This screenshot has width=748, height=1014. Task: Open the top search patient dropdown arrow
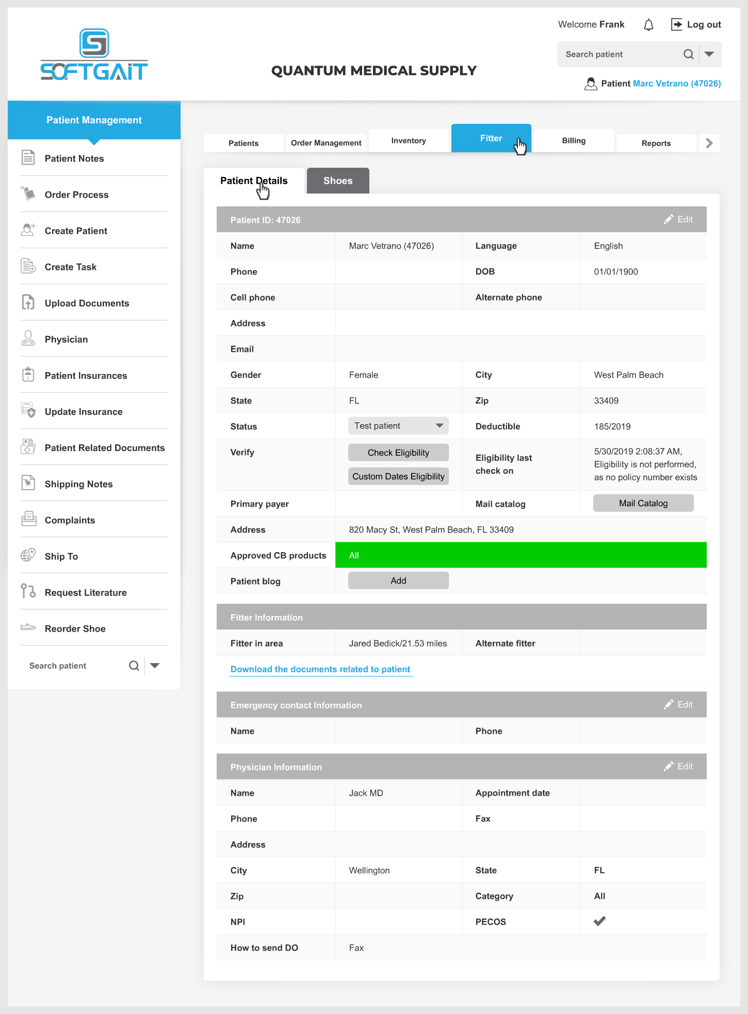point(709,54)
